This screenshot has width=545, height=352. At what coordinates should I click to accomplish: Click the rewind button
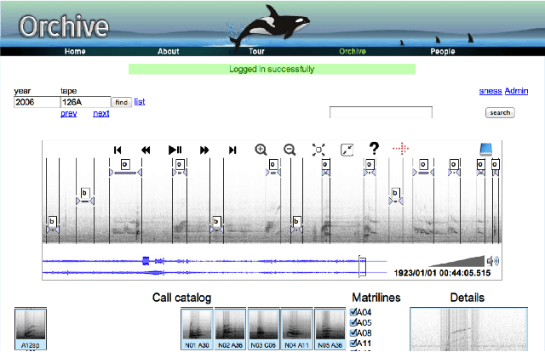146,150
